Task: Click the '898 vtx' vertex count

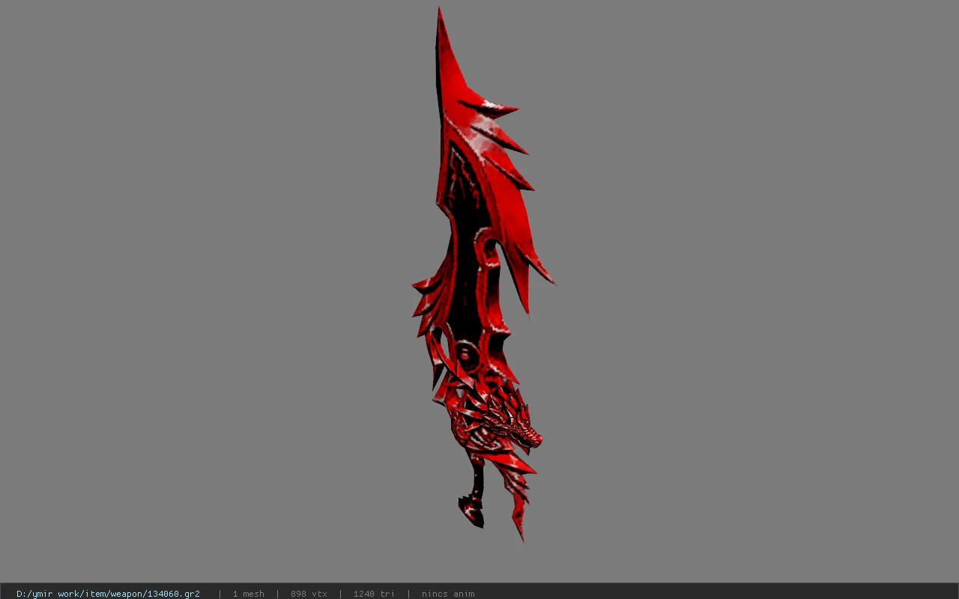Action: (x=309, y=594)
